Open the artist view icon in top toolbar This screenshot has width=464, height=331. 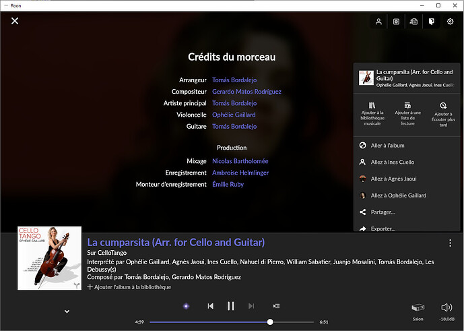(378, 22)
